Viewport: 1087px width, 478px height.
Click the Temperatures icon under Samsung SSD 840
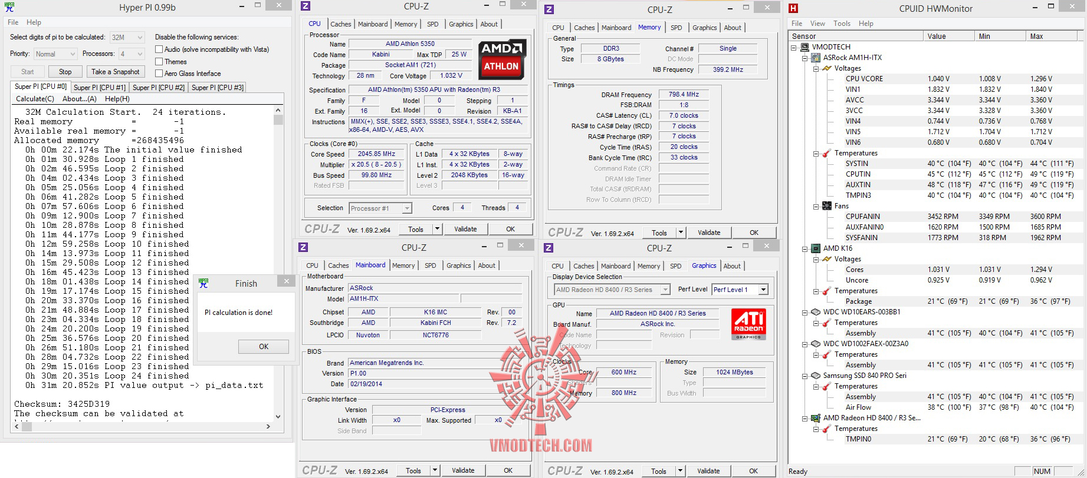[x=827, y=386]
